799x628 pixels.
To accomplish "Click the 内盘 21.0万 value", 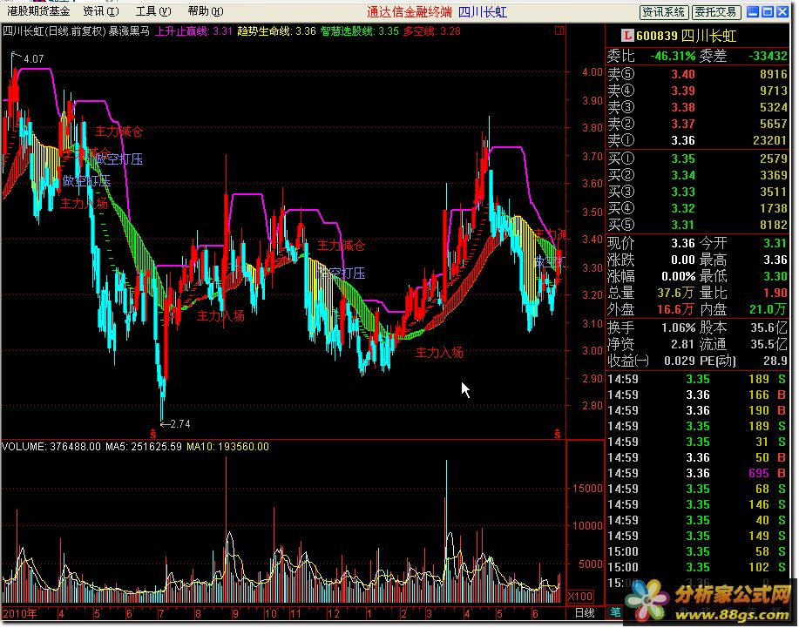I will coord(769,309).
